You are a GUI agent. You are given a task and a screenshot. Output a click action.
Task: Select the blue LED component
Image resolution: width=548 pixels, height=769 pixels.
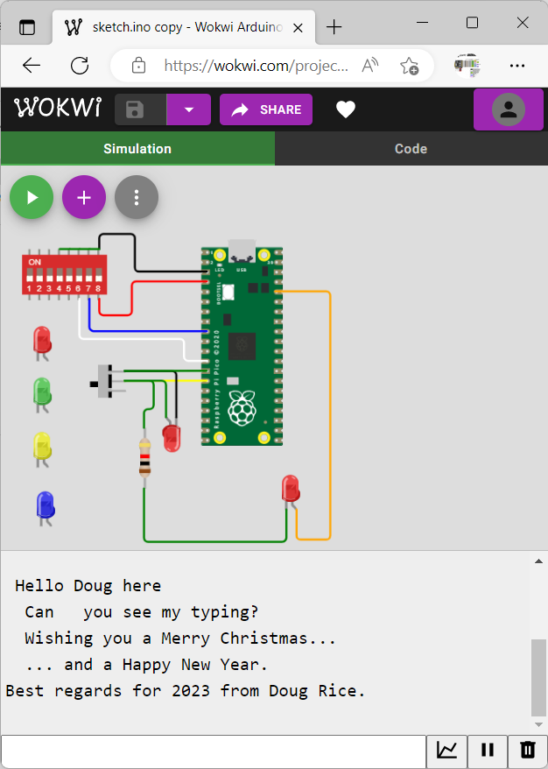pyautogui.click(x=46, y=508)
